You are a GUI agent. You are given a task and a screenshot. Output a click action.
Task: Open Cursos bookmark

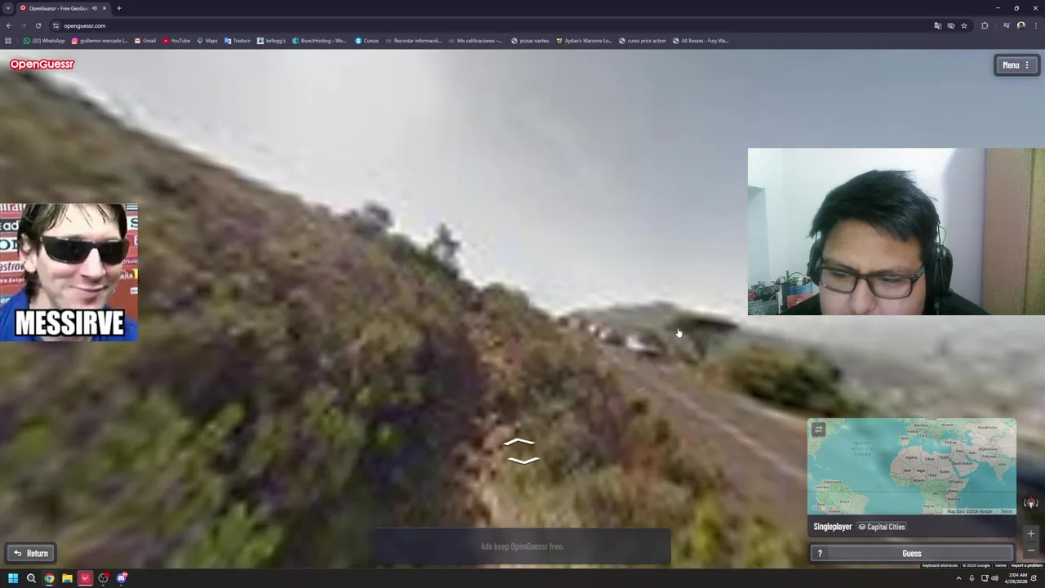(x=367, y=41)
